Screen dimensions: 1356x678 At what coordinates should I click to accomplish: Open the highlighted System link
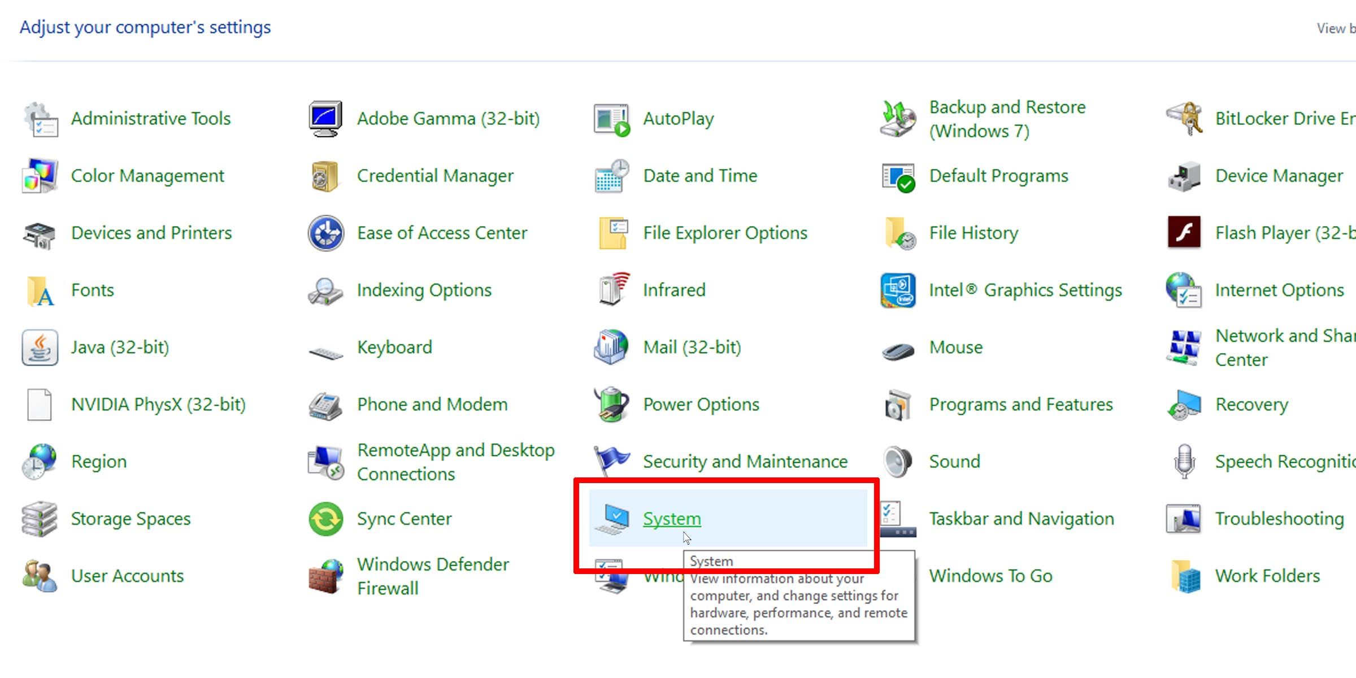[672, 519]
